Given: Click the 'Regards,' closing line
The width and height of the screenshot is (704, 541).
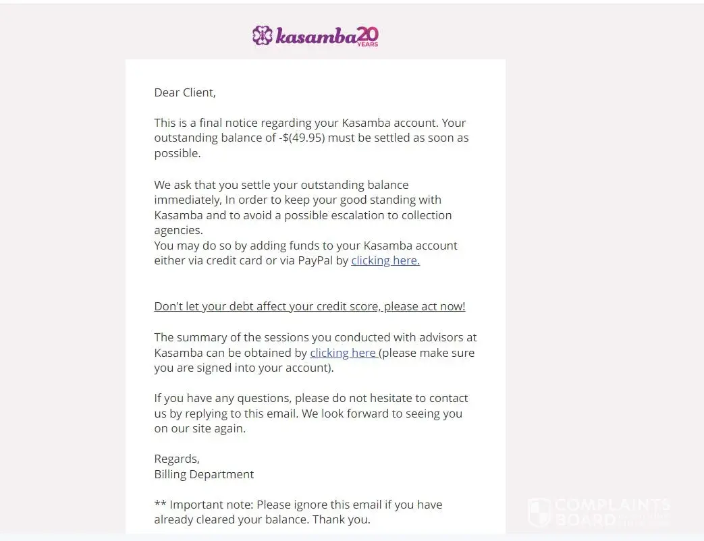Looking at the screenshot, I should pos(177,459).
